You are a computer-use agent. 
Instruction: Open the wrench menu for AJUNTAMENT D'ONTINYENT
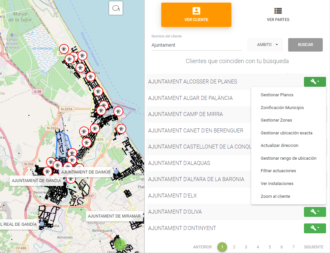315,228
